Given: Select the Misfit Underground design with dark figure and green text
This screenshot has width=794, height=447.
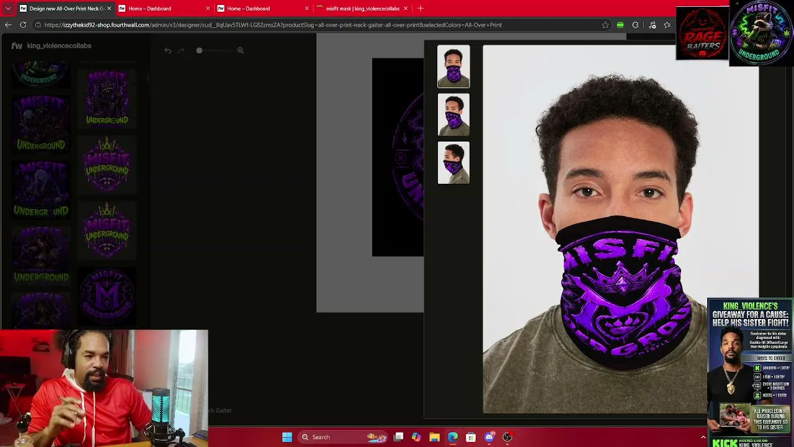Looking at the screenshot, I should pyautogui.click(x=107, y=97).
